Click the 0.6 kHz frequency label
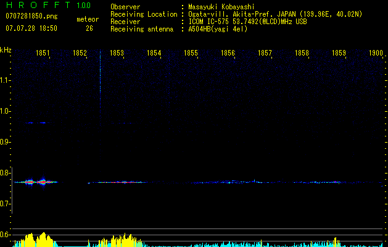This screenshot has height=247, width=388. pyautogui.click(x=5, y=235)
